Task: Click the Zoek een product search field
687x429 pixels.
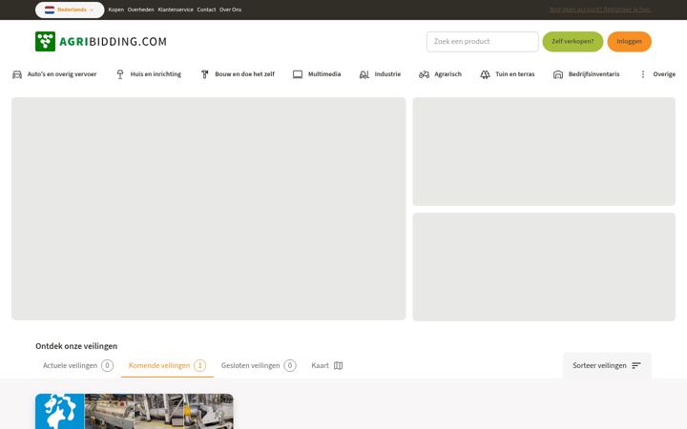Action: [483, 42]
